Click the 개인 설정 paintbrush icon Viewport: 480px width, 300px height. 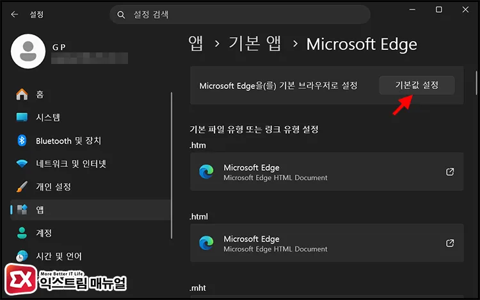point(22,187)
